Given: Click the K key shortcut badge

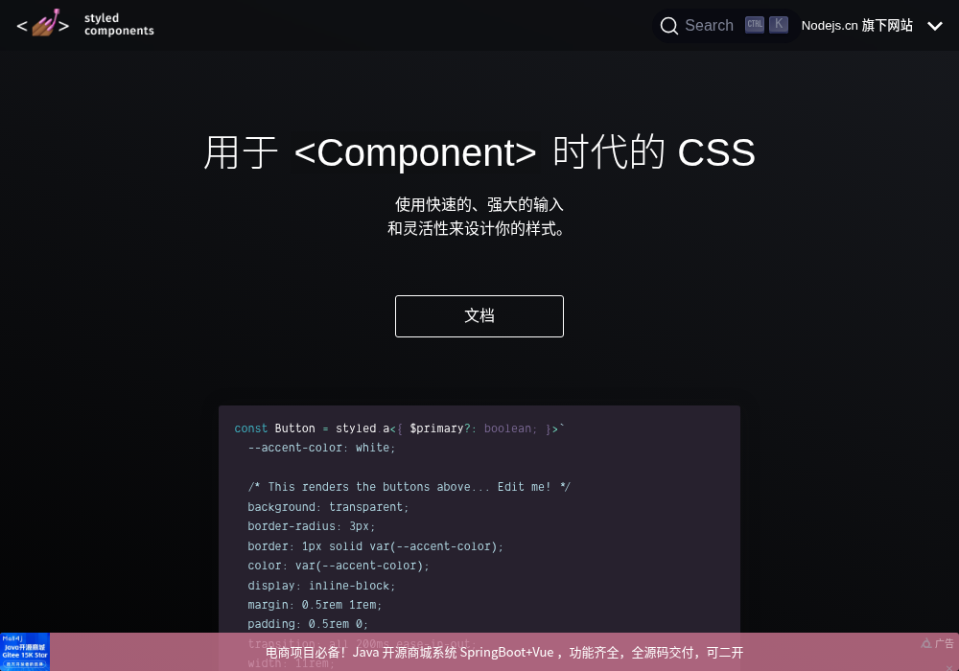Looking at the screenshot, I should [779, 25].
